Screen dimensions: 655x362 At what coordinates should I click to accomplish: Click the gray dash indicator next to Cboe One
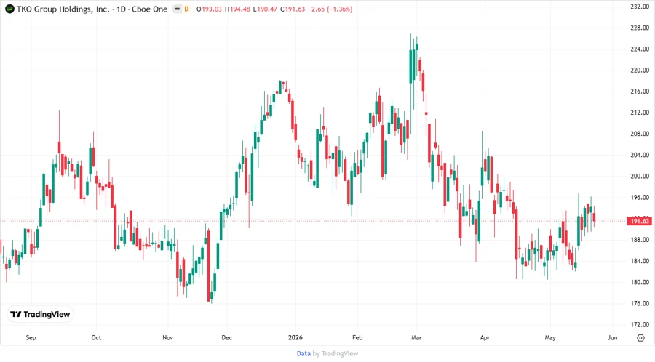coord(177,9)
